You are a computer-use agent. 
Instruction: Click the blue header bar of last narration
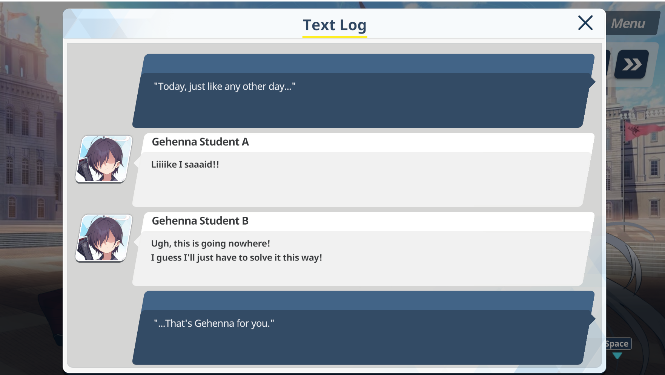tap(369, 300)
